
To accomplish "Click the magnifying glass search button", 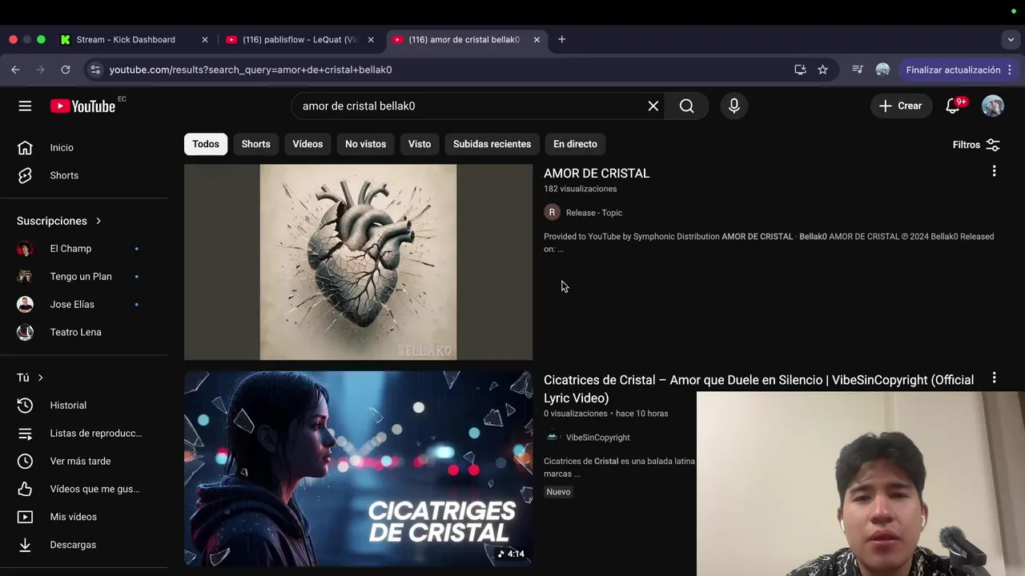I will 687,106.
